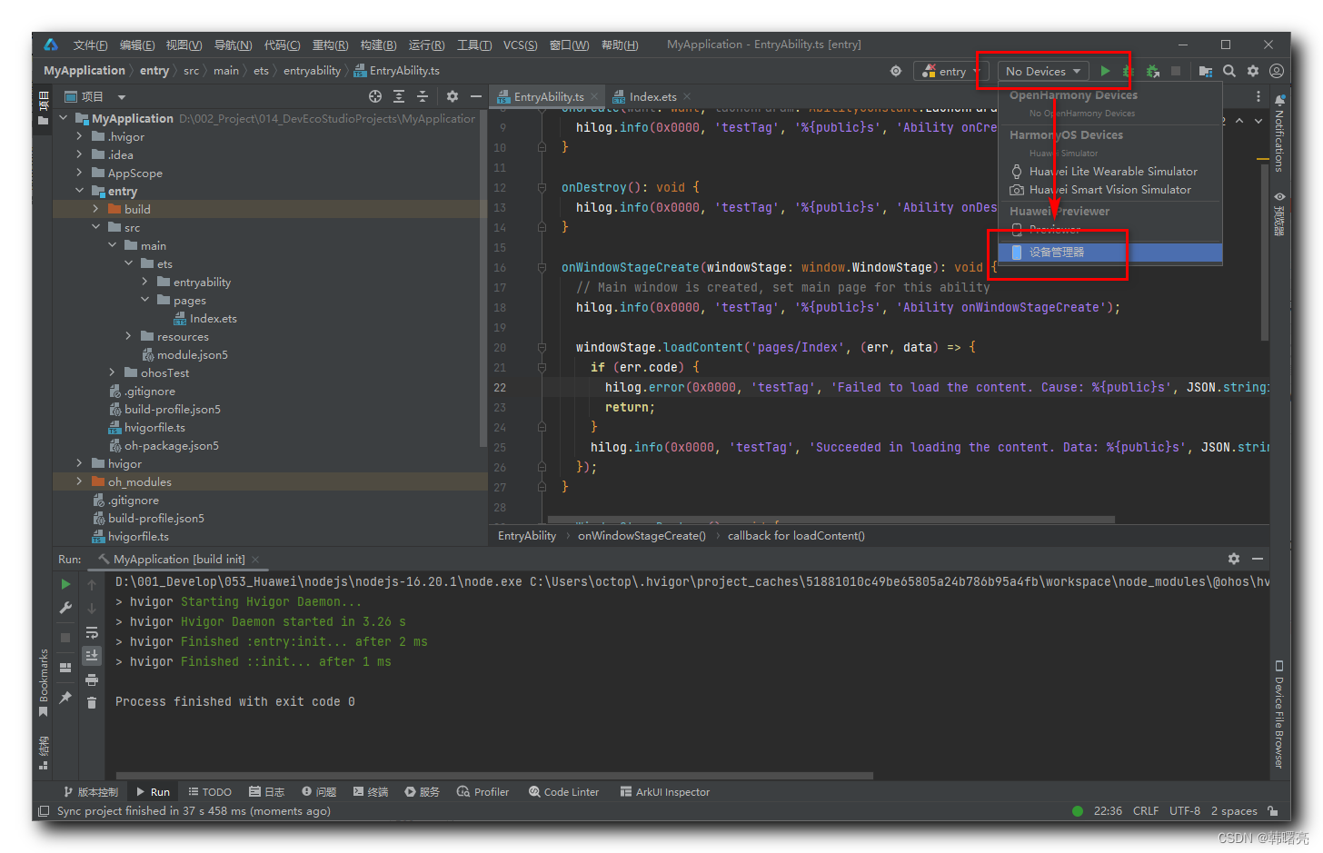Run the app with the green play icon

1105,71
